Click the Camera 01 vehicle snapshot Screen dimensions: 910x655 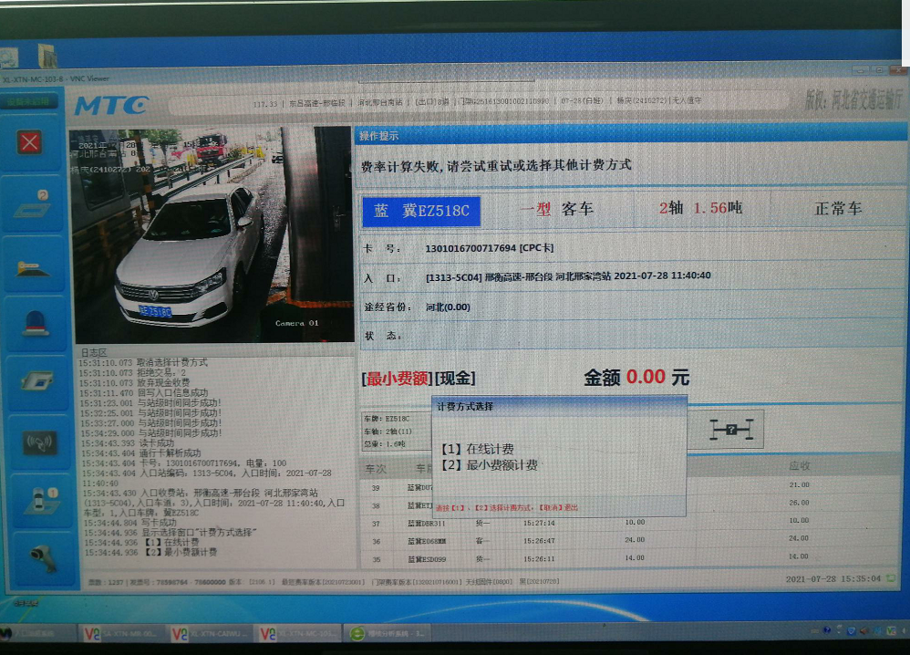click(x=212, y=234)
